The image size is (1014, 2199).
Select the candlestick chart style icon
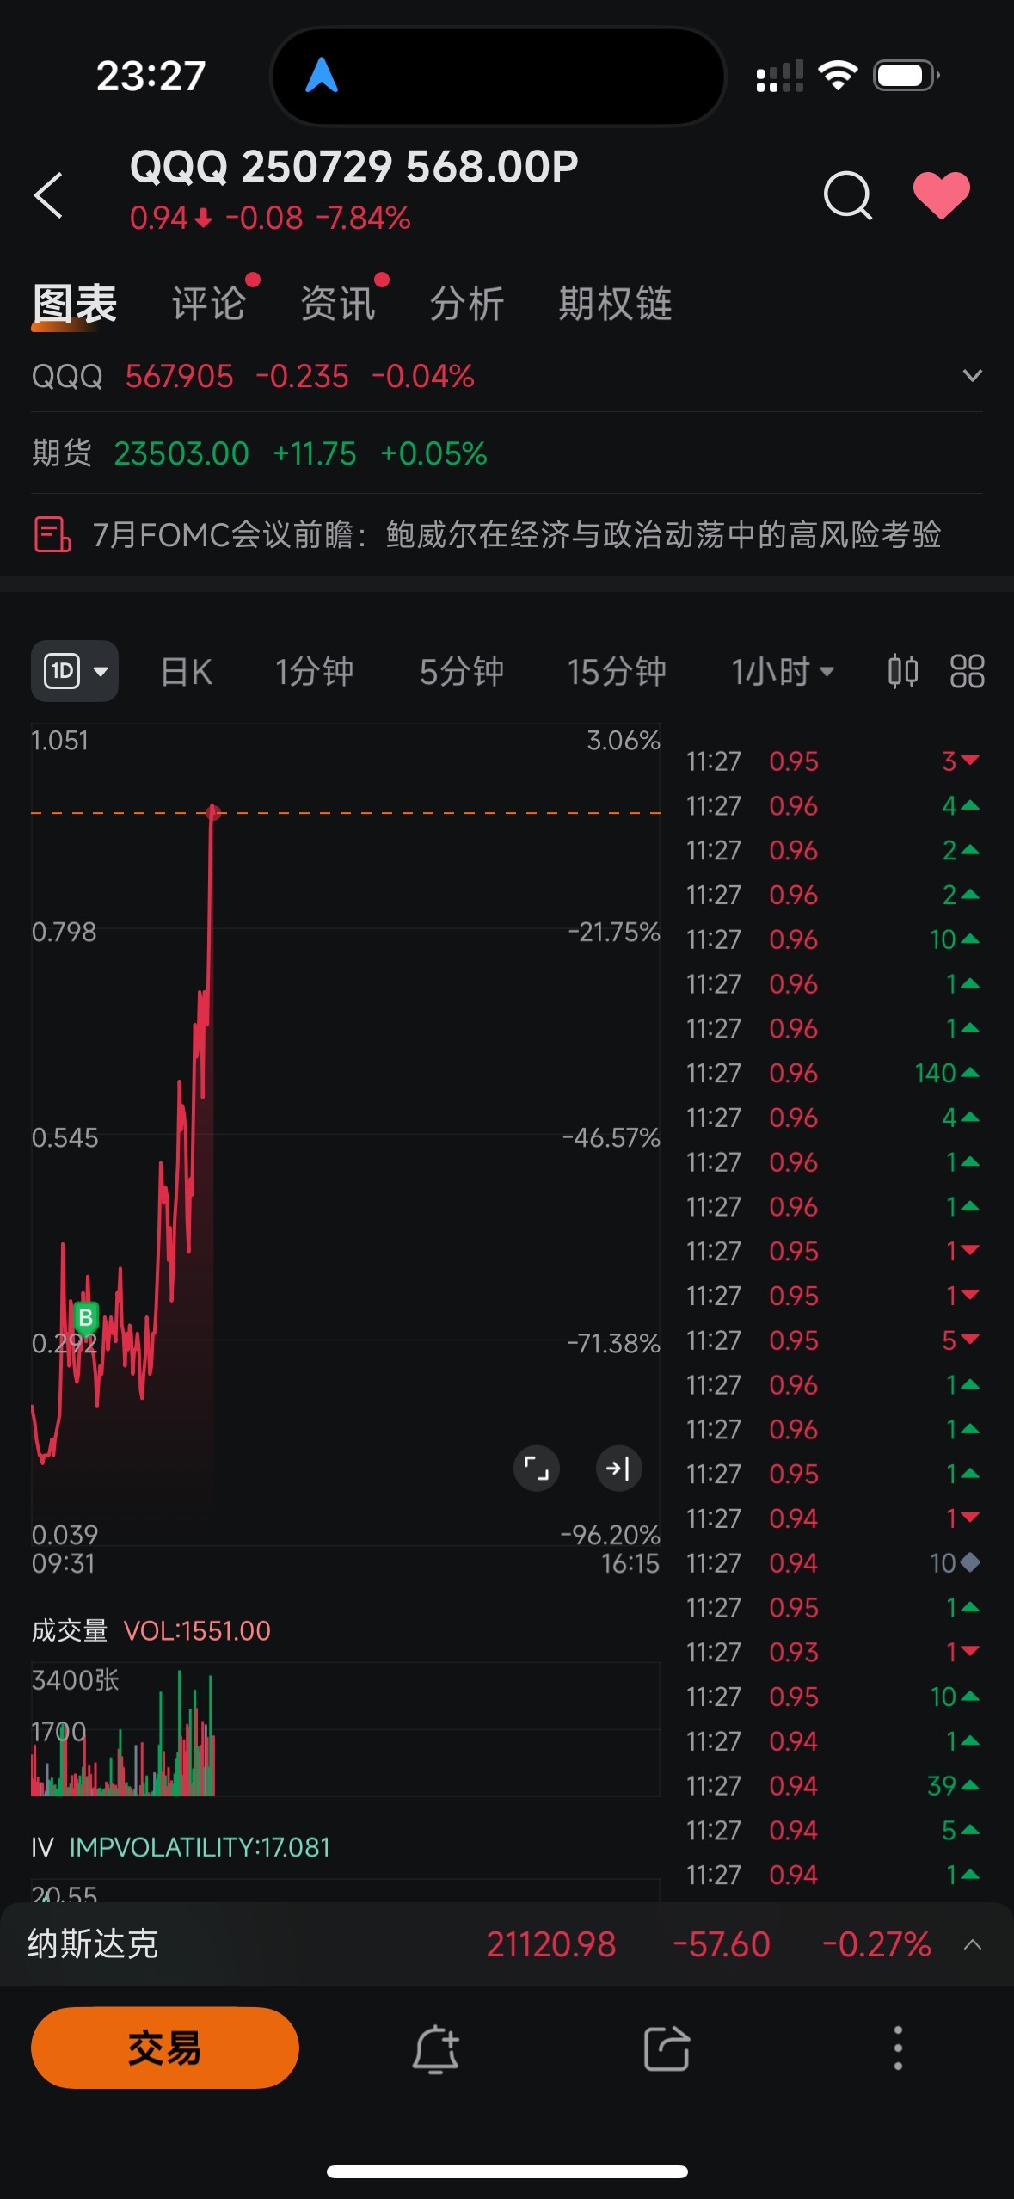pos(901,672)
